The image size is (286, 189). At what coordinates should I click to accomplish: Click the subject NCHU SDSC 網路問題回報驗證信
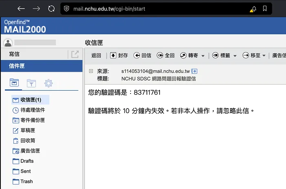point(159,79)
